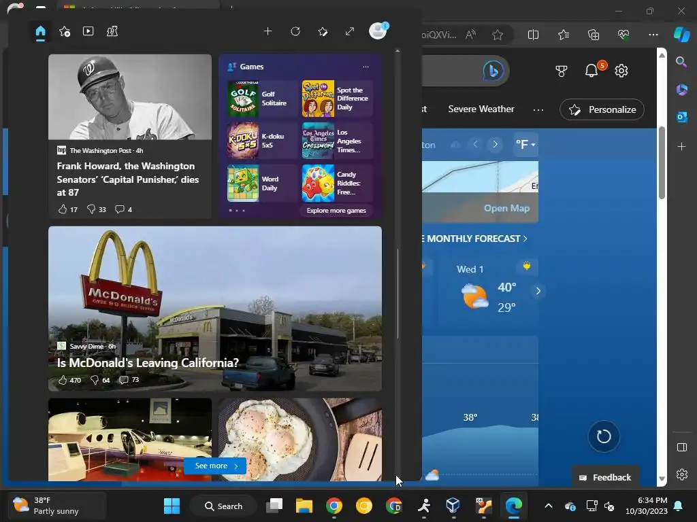
Task: Open the chess piece Play tab icon in widgets
Action: 112,31
